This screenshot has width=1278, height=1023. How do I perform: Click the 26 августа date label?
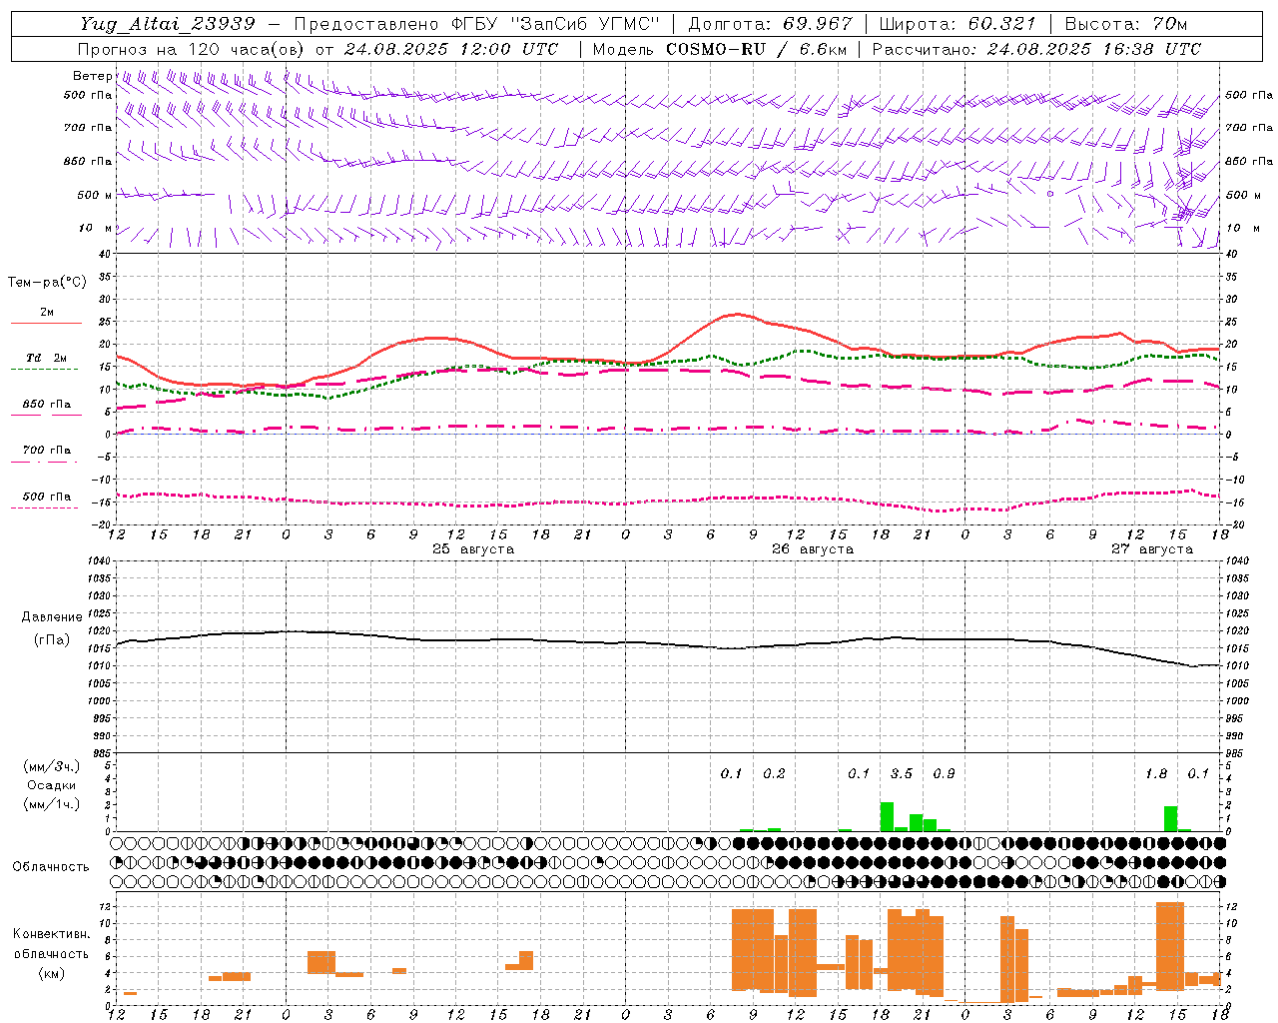[x=813, y=549]
